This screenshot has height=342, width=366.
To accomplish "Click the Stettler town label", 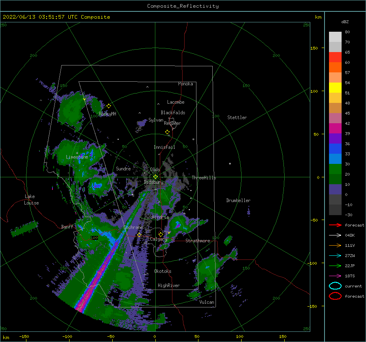I will click(x=237, y=118).
